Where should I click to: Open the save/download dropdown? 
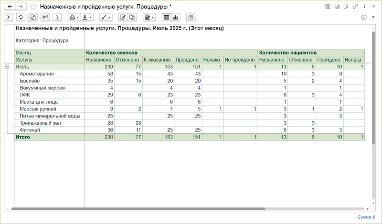click(87, 17)
